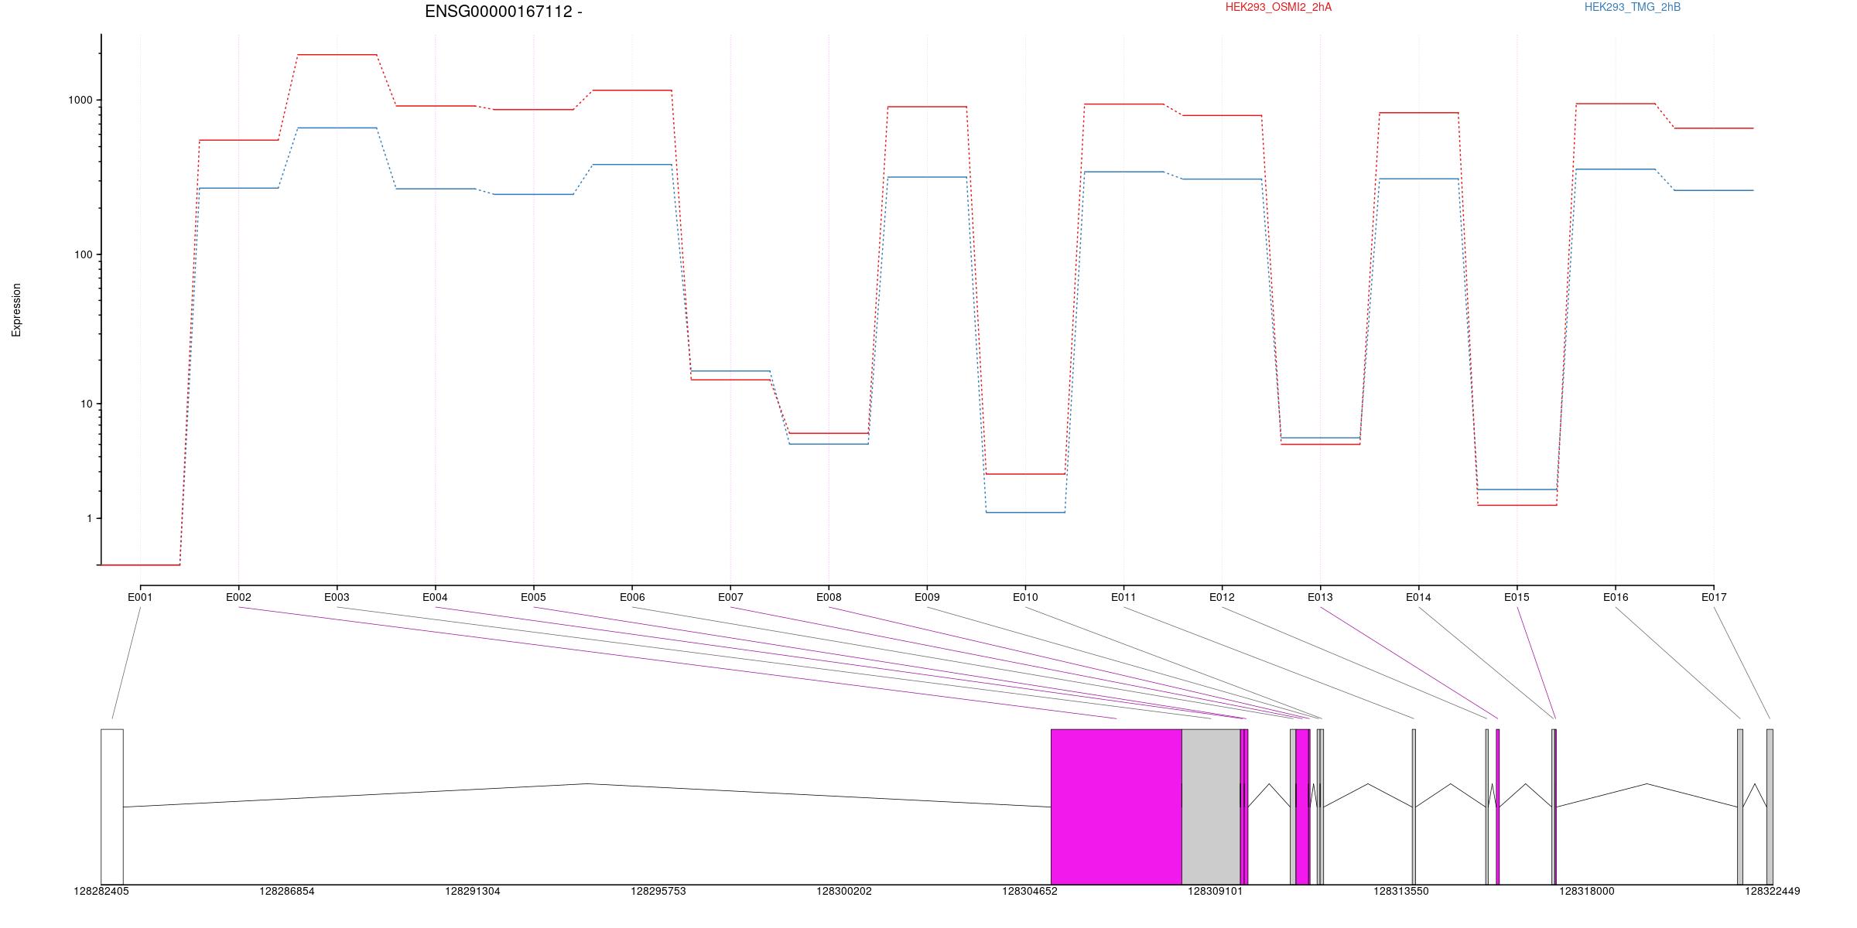
Task: Click the E002 exon label
Action: tap(238, 597)
